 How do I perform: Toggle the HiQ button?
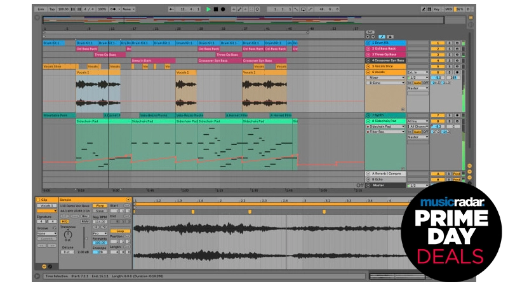[65, 221]
